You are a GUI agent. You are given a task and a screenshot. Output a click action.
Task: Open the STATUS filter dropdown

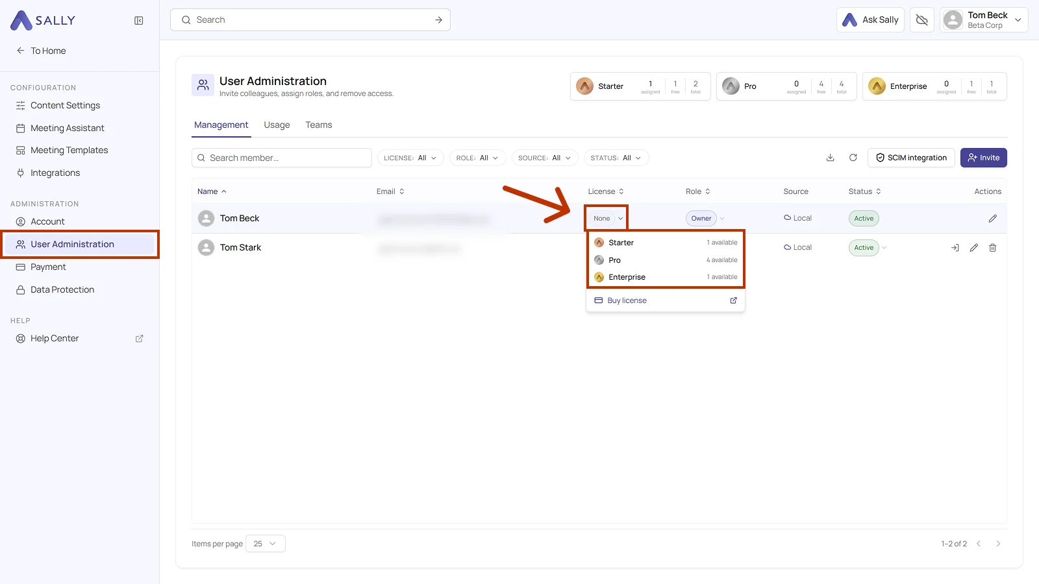tap(616, 158)
